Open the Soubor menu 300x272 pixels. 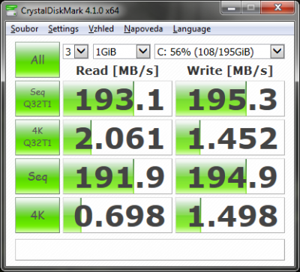point(24,28)
